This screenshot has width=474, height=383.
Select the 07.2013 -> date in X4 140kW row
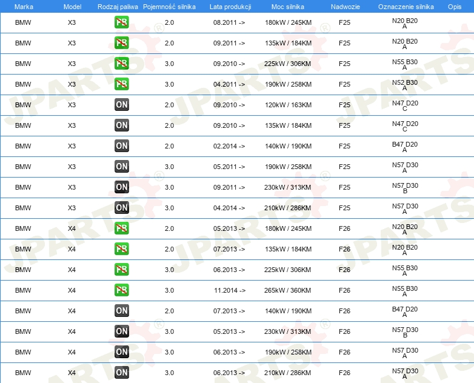pos(229,311)
